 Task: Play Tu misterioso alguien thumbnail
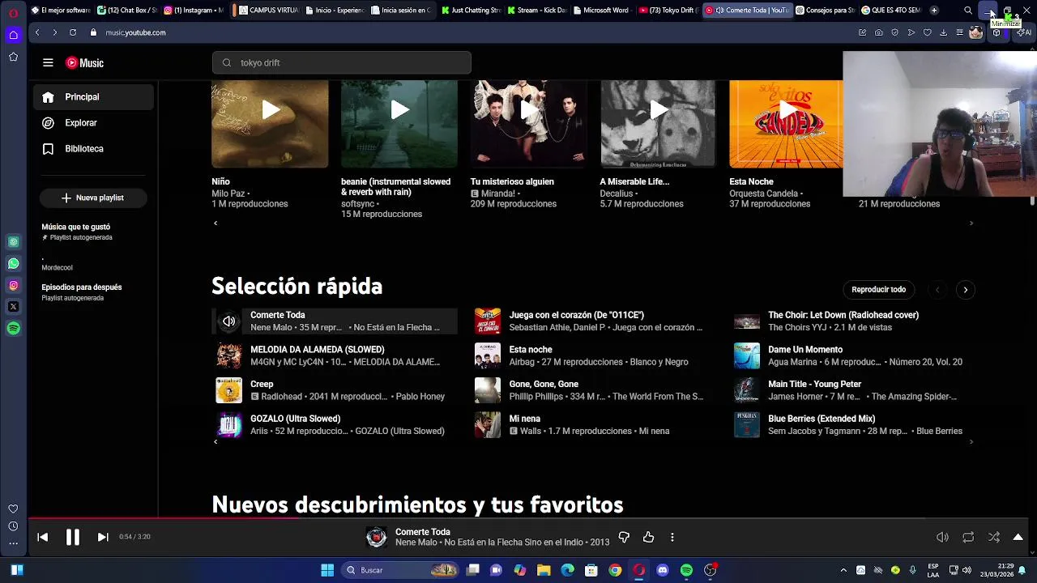[528, 124]
